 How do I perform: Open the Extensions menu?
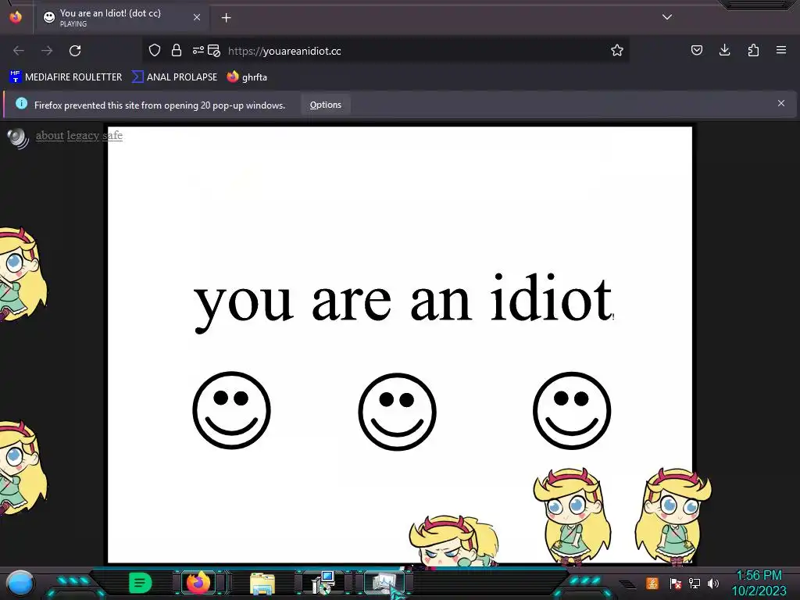(x=753, y=51)
